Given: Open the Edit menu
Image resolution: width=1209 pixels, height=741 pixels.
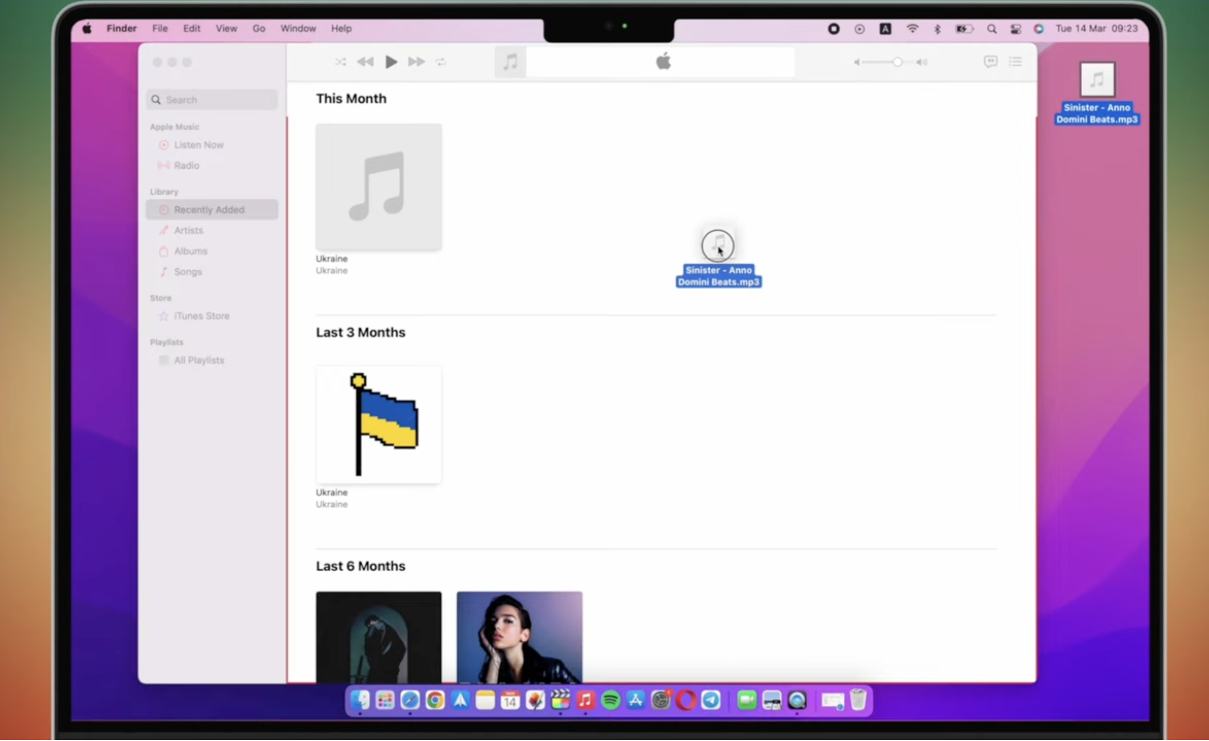Looking at the screenshot, I should point(191,28).
